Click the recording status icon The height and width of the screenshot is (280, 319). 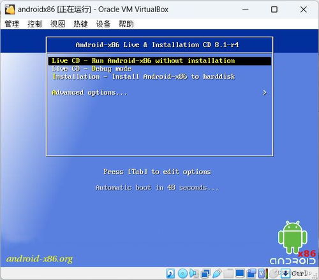coord(251,274)
